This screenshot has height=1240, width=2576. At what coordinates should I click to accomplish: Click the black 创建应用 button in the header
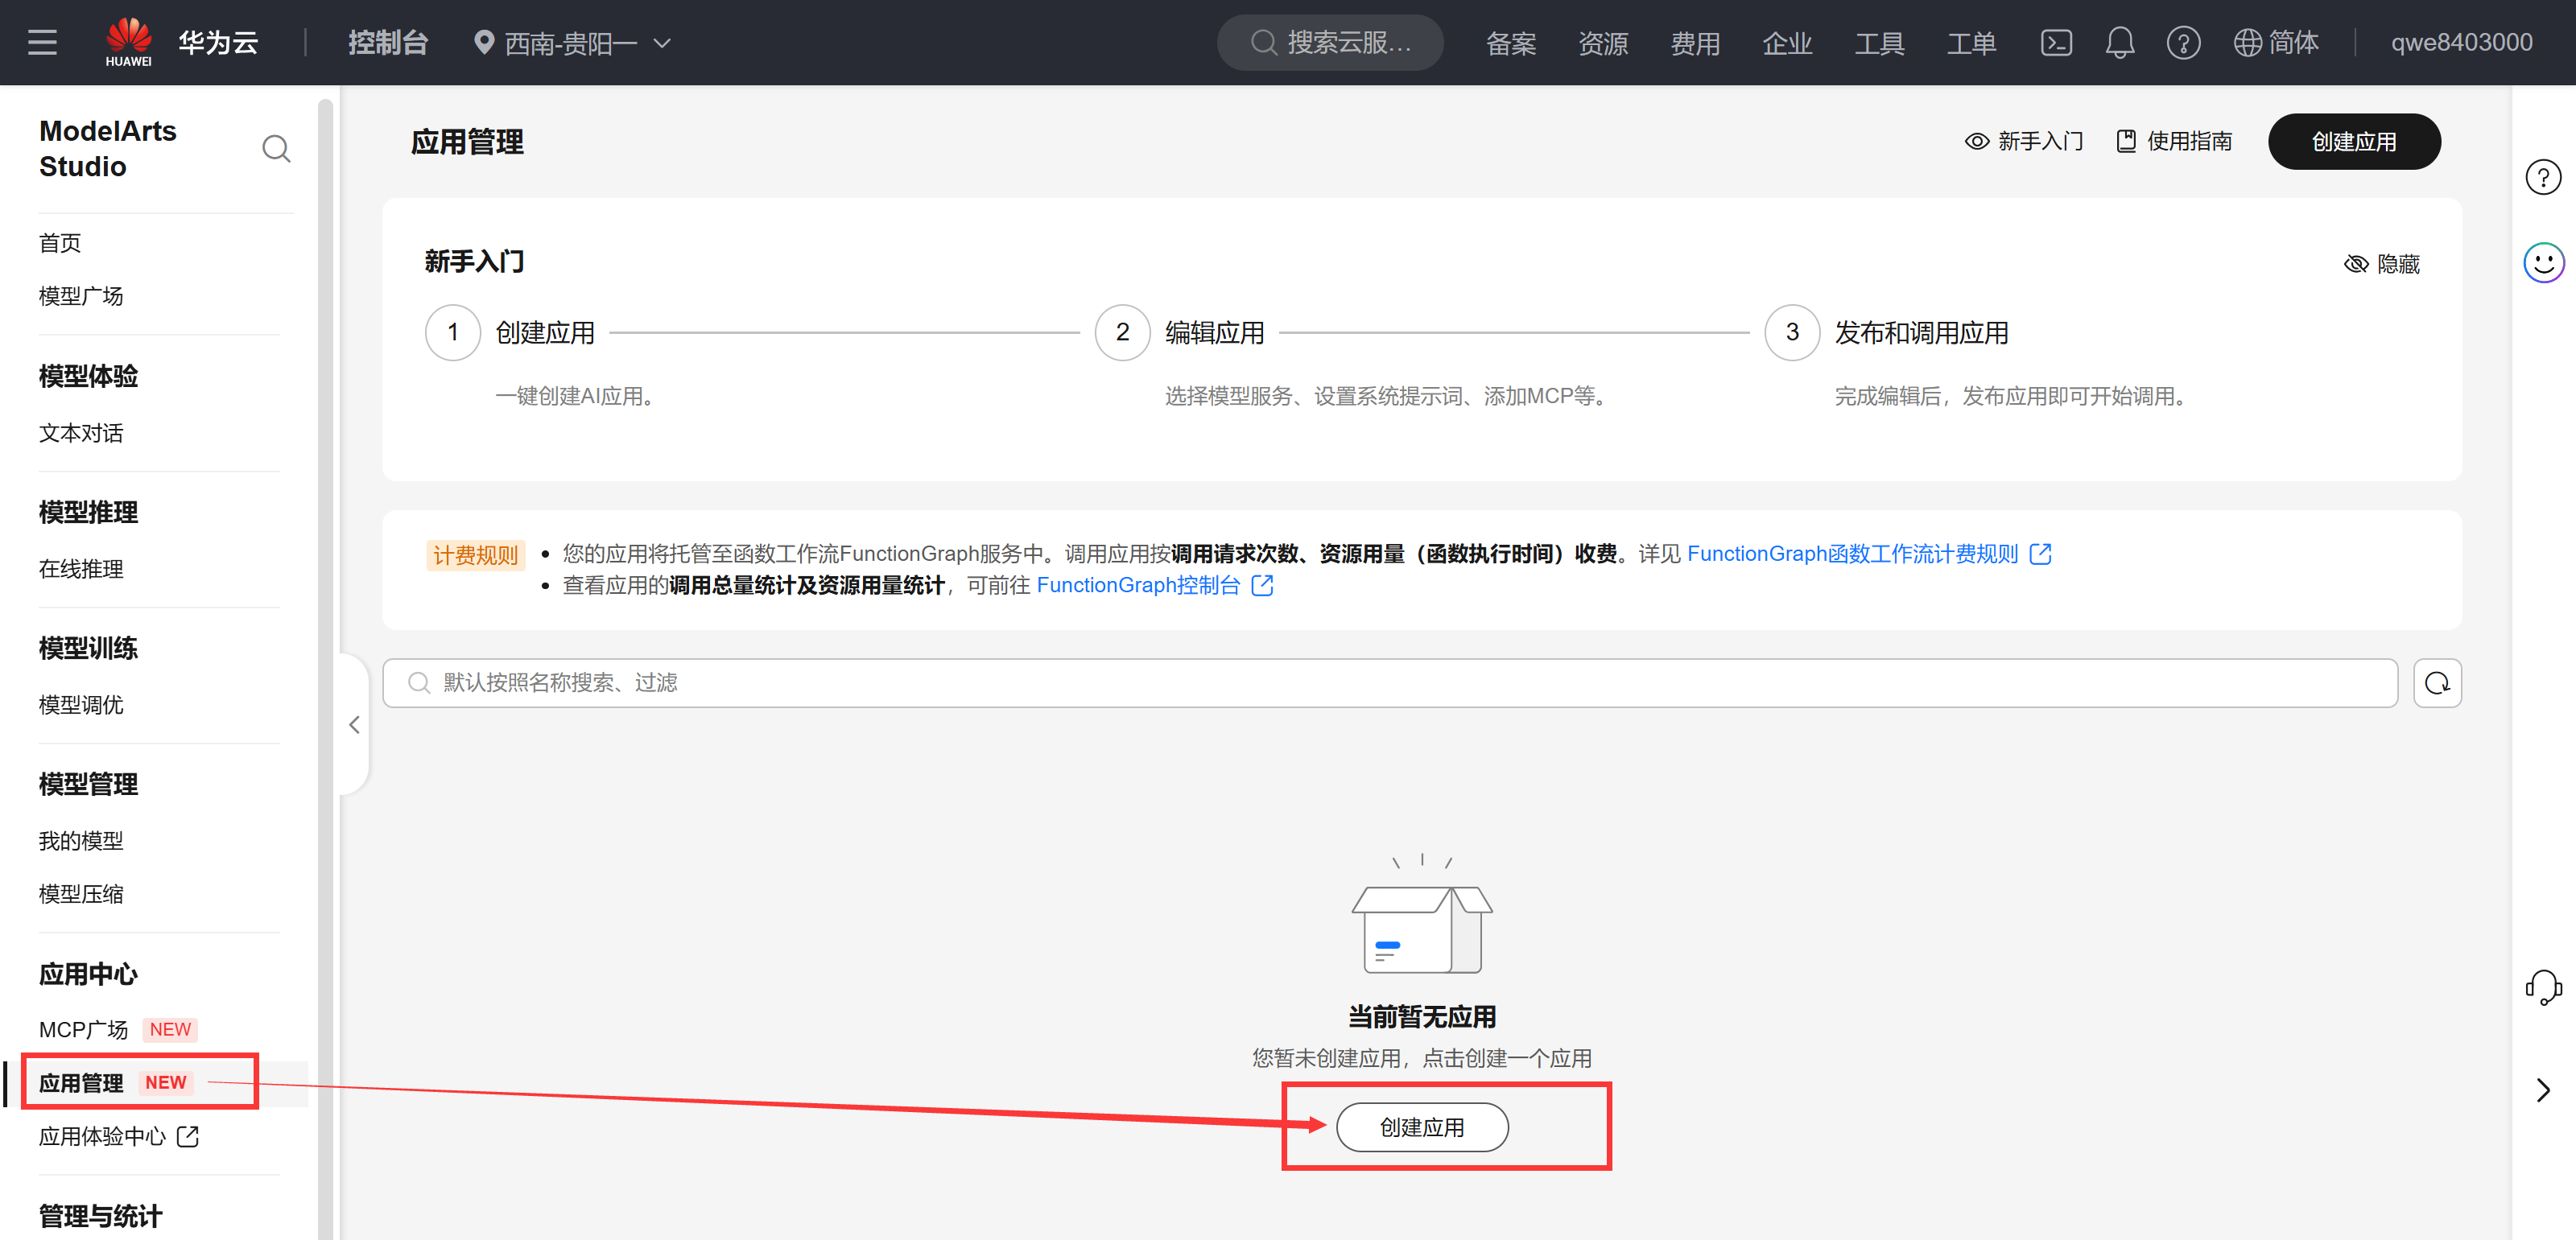point(2353,141)
